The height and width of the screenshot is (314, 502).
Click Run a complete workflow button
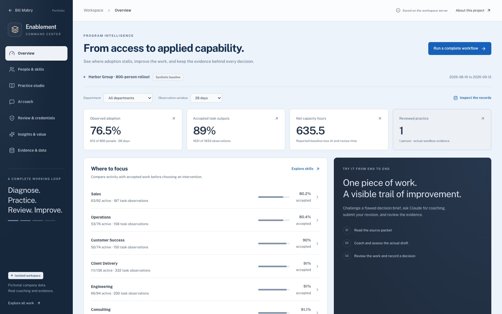(x=460, y=48)
